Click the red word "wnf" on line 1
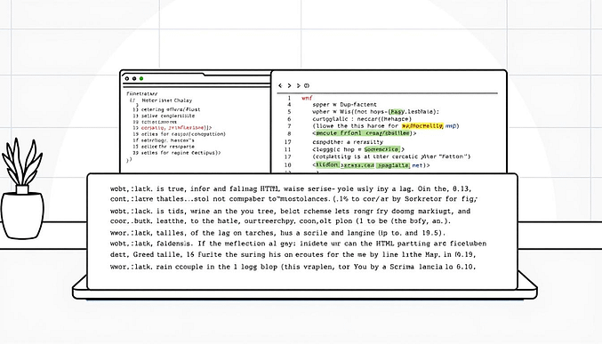Screen dimensions: 602x344 pyautogui.click(x=307, y=98)
